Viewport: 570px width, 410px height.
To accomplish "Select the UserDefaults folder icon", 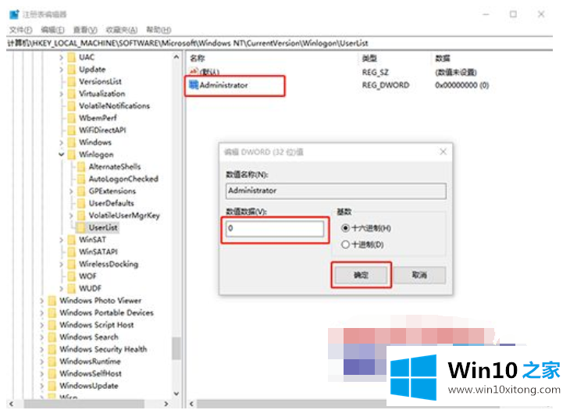I will [x=81, y=203].
